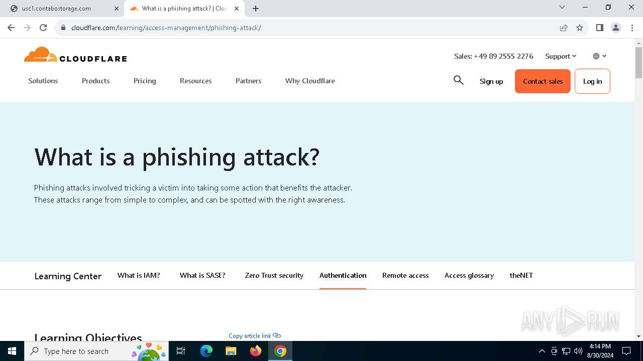Open the Resources menu
Viewport: 643px width, 361px height.
[196, 81]
